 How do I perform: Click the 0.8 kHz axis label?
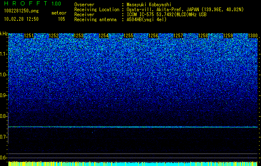pos(4,116)
